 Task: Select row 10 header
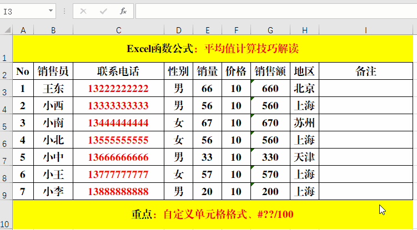(x=6, y=214)
